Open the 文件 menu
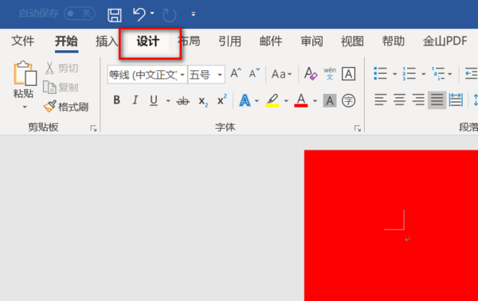Image resolution: width=478 pixels, height=301 pixels. (23, 41)
